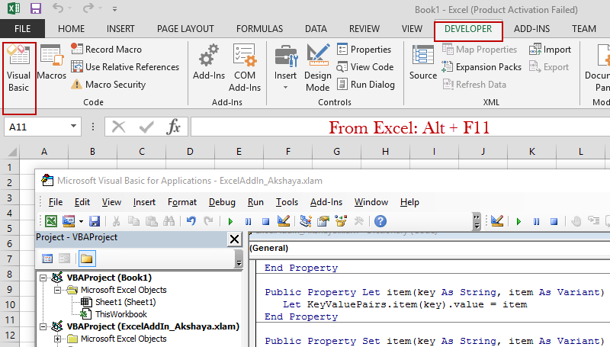Screen dimensions: 610x347
Task: Open COM Add-Ins dialog
Action: (245, 69)
